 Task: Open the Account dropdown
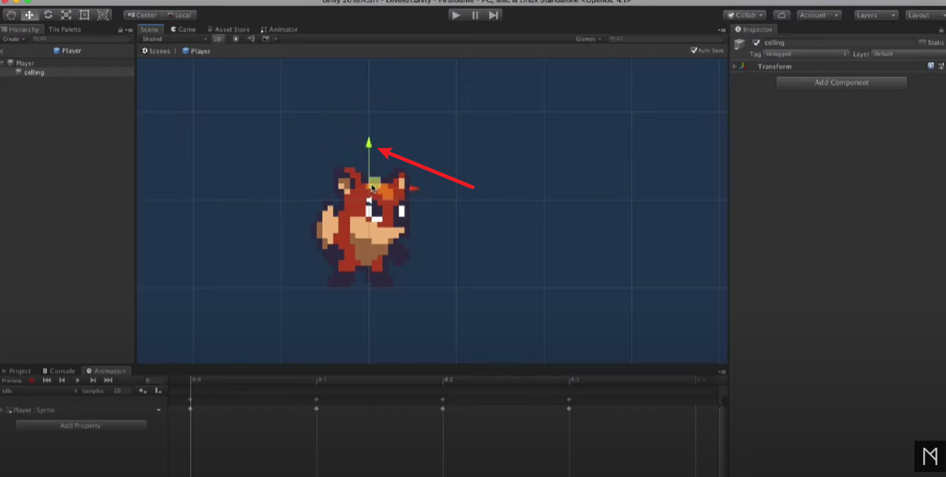[x=819, y=15]
